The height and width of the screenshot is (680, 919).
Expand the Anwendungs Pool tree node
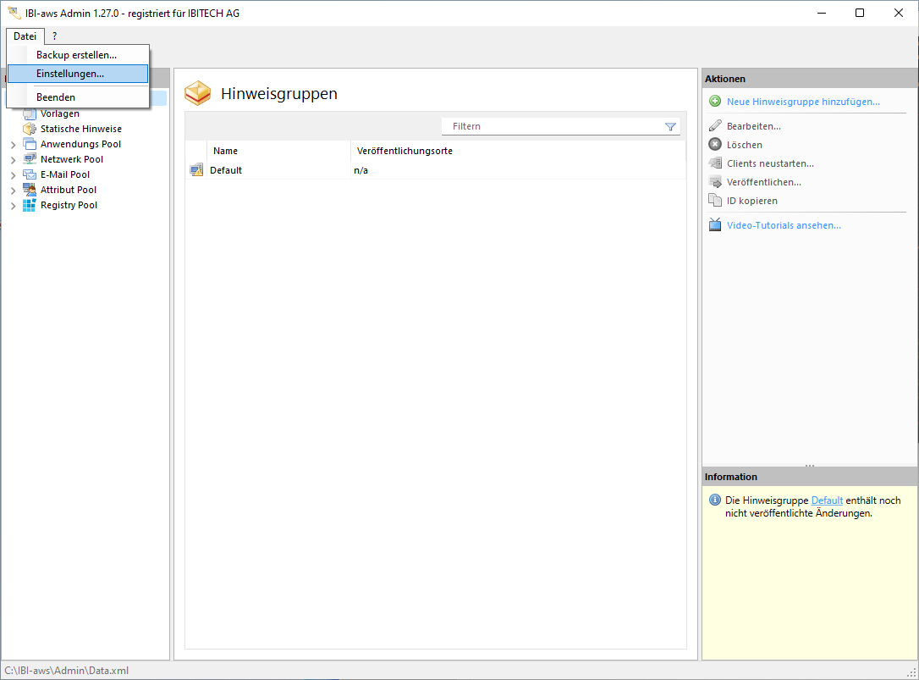coord(13,145)
